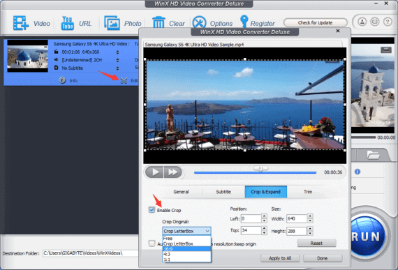Click the Height size input field

pyautogui.click(x=297, y=231)
